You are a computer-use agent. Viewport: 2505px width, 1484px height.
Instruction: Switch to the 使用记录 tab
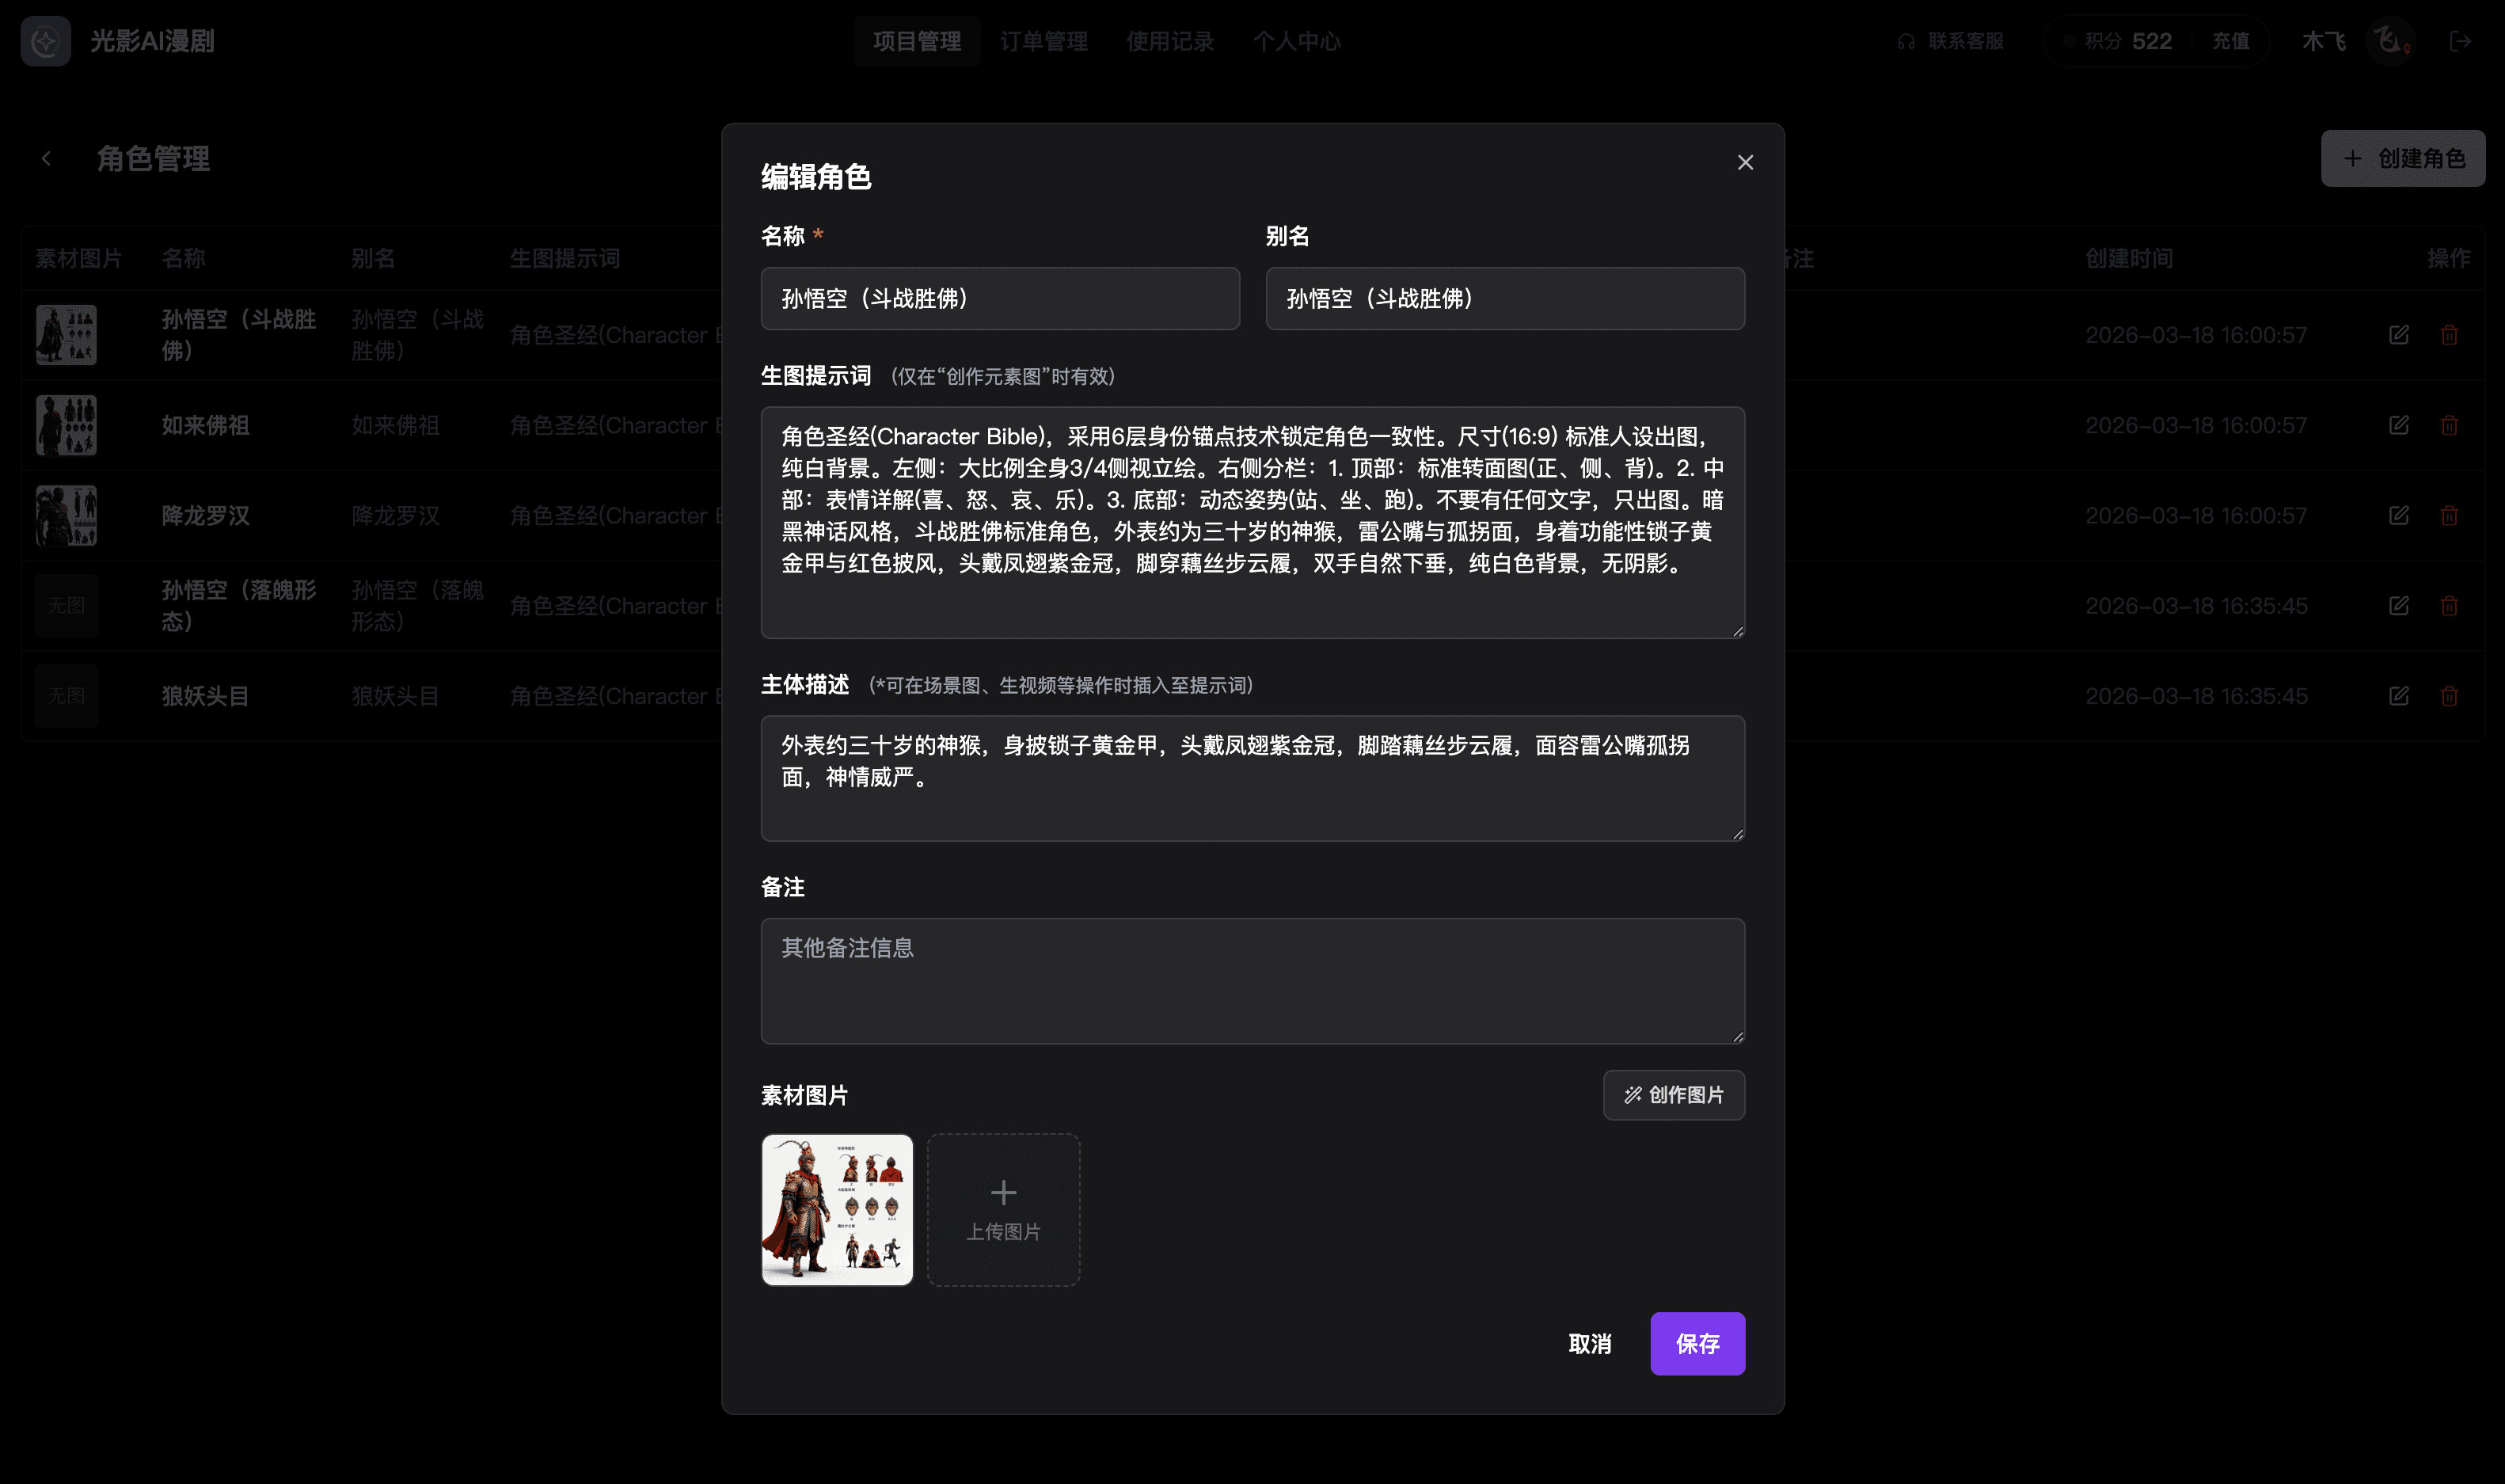point(1169,41)
